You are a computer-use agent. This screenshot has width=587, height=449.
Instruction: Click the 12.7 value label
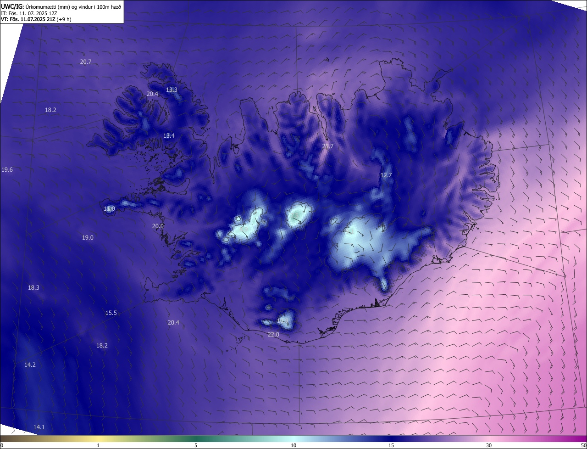pos(386,175)
